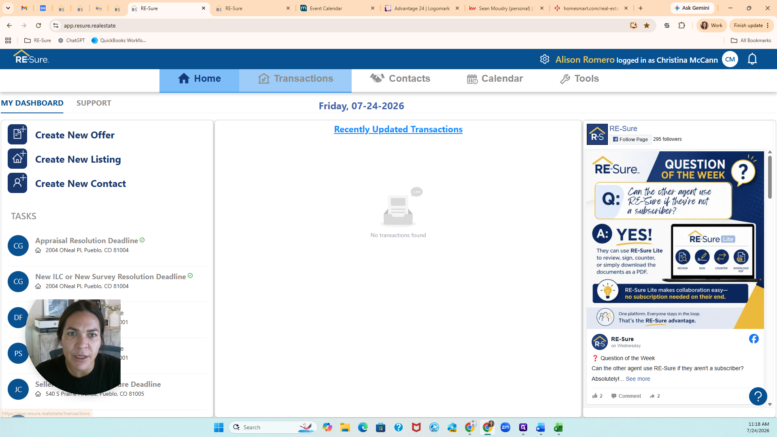This screenshot has height=437, width=777.
Task: Open the QuickBooks Workforce bookmark
Action: [119, 40]
